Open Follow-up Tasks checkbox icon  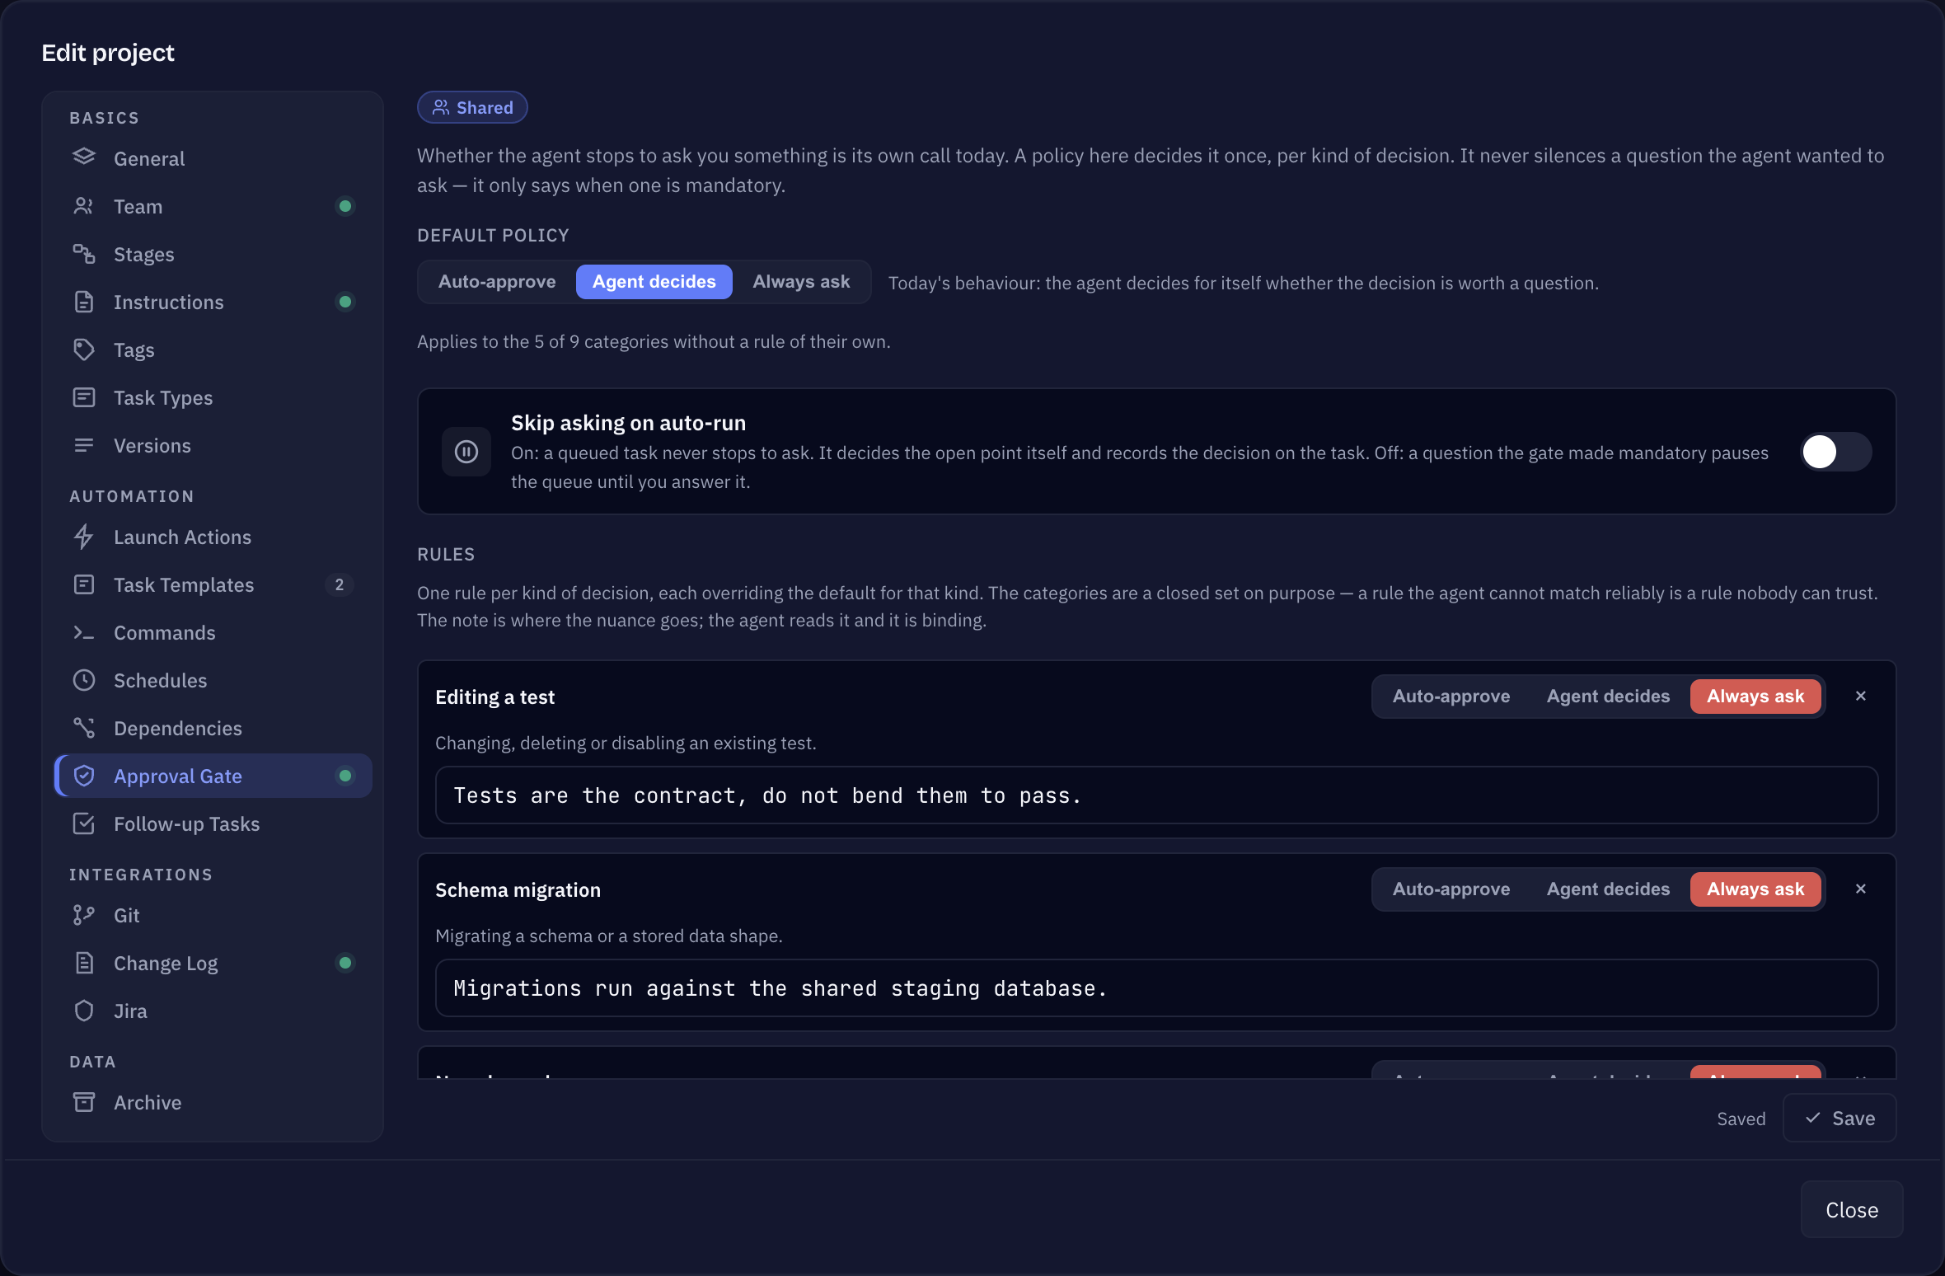[84, 823]
